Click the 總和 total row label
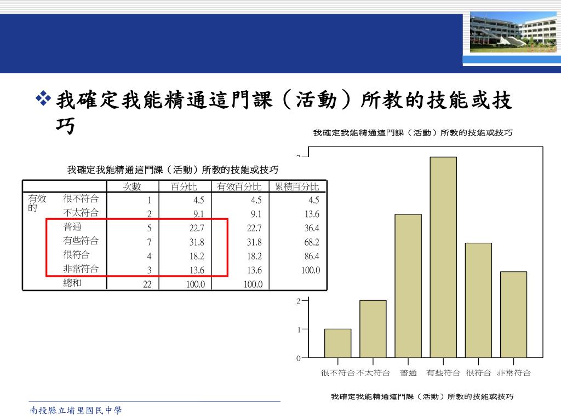Viewport: 561px width, 420px height. 72,283
